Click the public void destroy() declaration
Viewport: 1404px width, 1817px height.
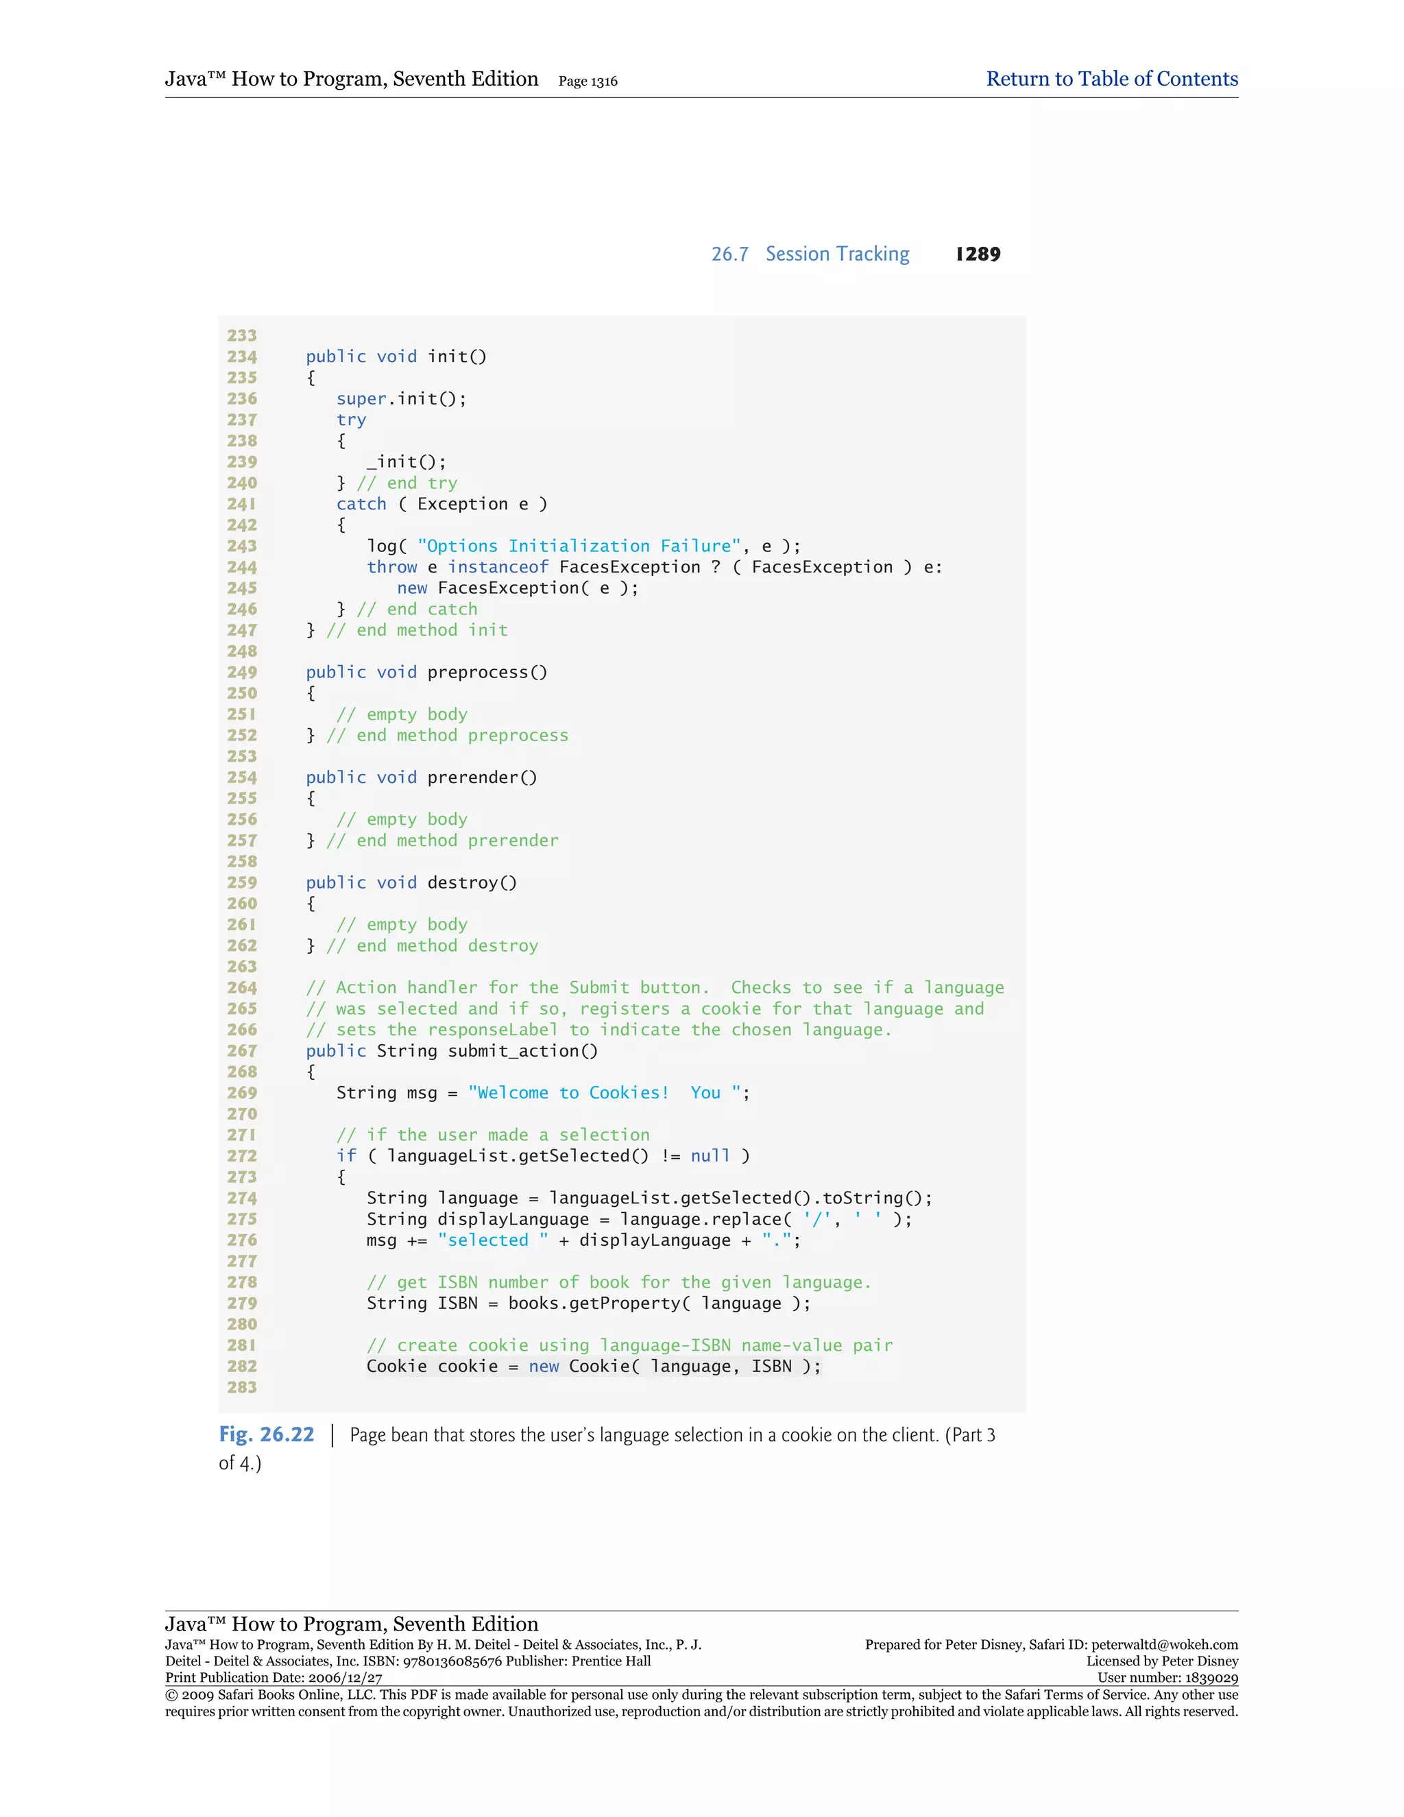(x=411, y=882)
